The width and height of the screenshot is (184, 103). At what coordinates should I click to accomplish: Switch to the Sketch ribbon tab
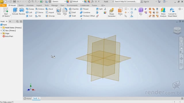tap(21, 5)
